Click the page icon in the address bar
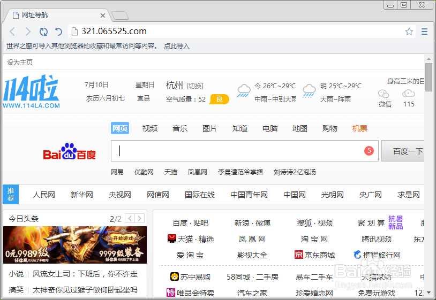This screenshot has height=300, width=436. pos(74,32)
